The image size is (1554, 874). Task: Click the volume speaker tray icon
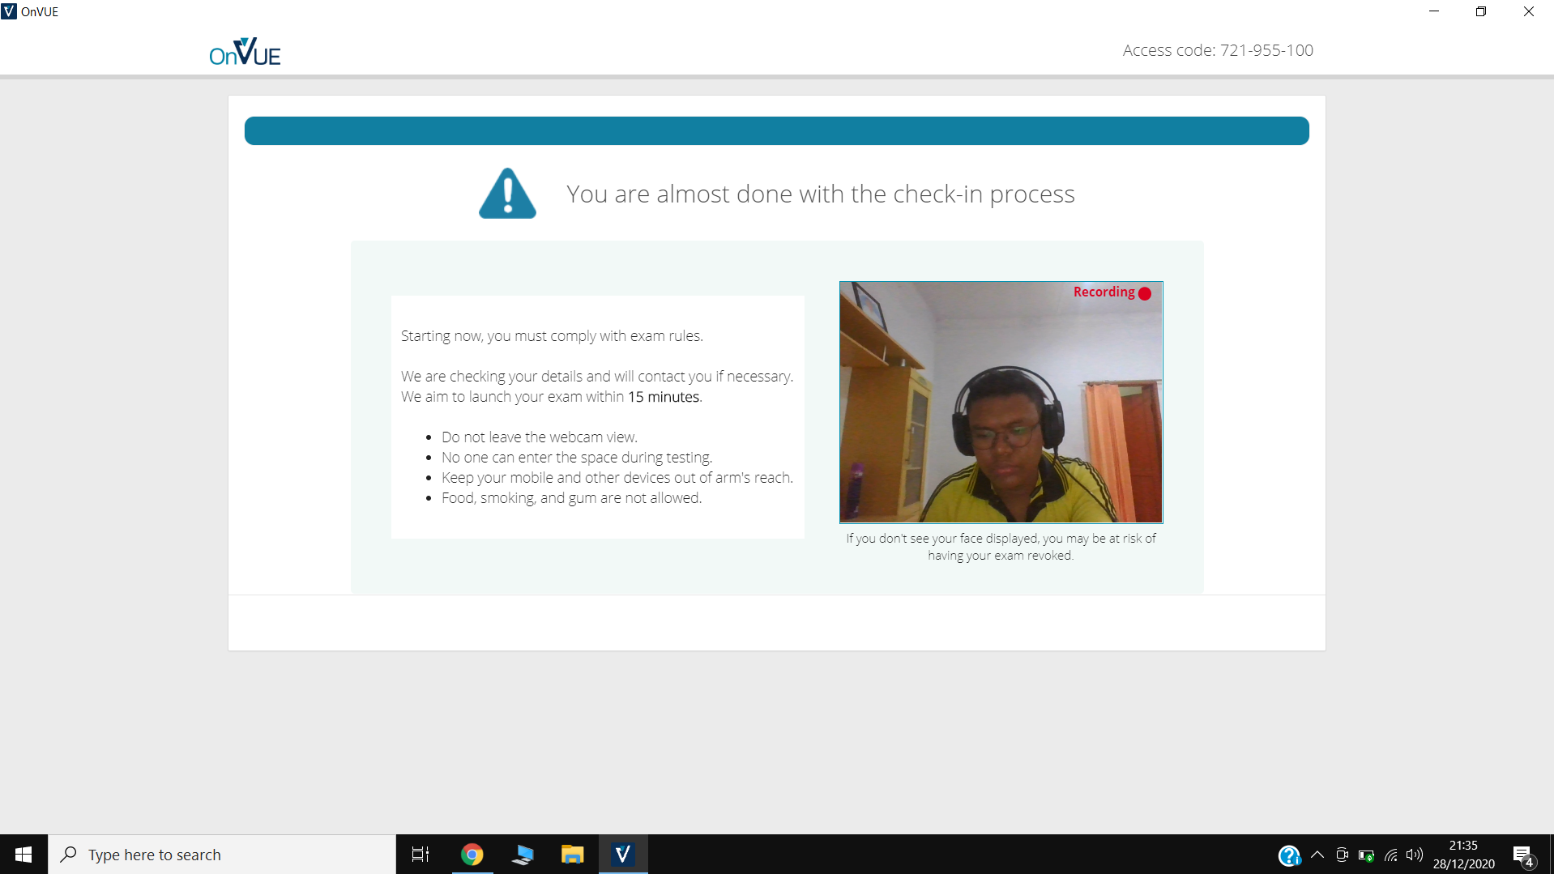1415,855
